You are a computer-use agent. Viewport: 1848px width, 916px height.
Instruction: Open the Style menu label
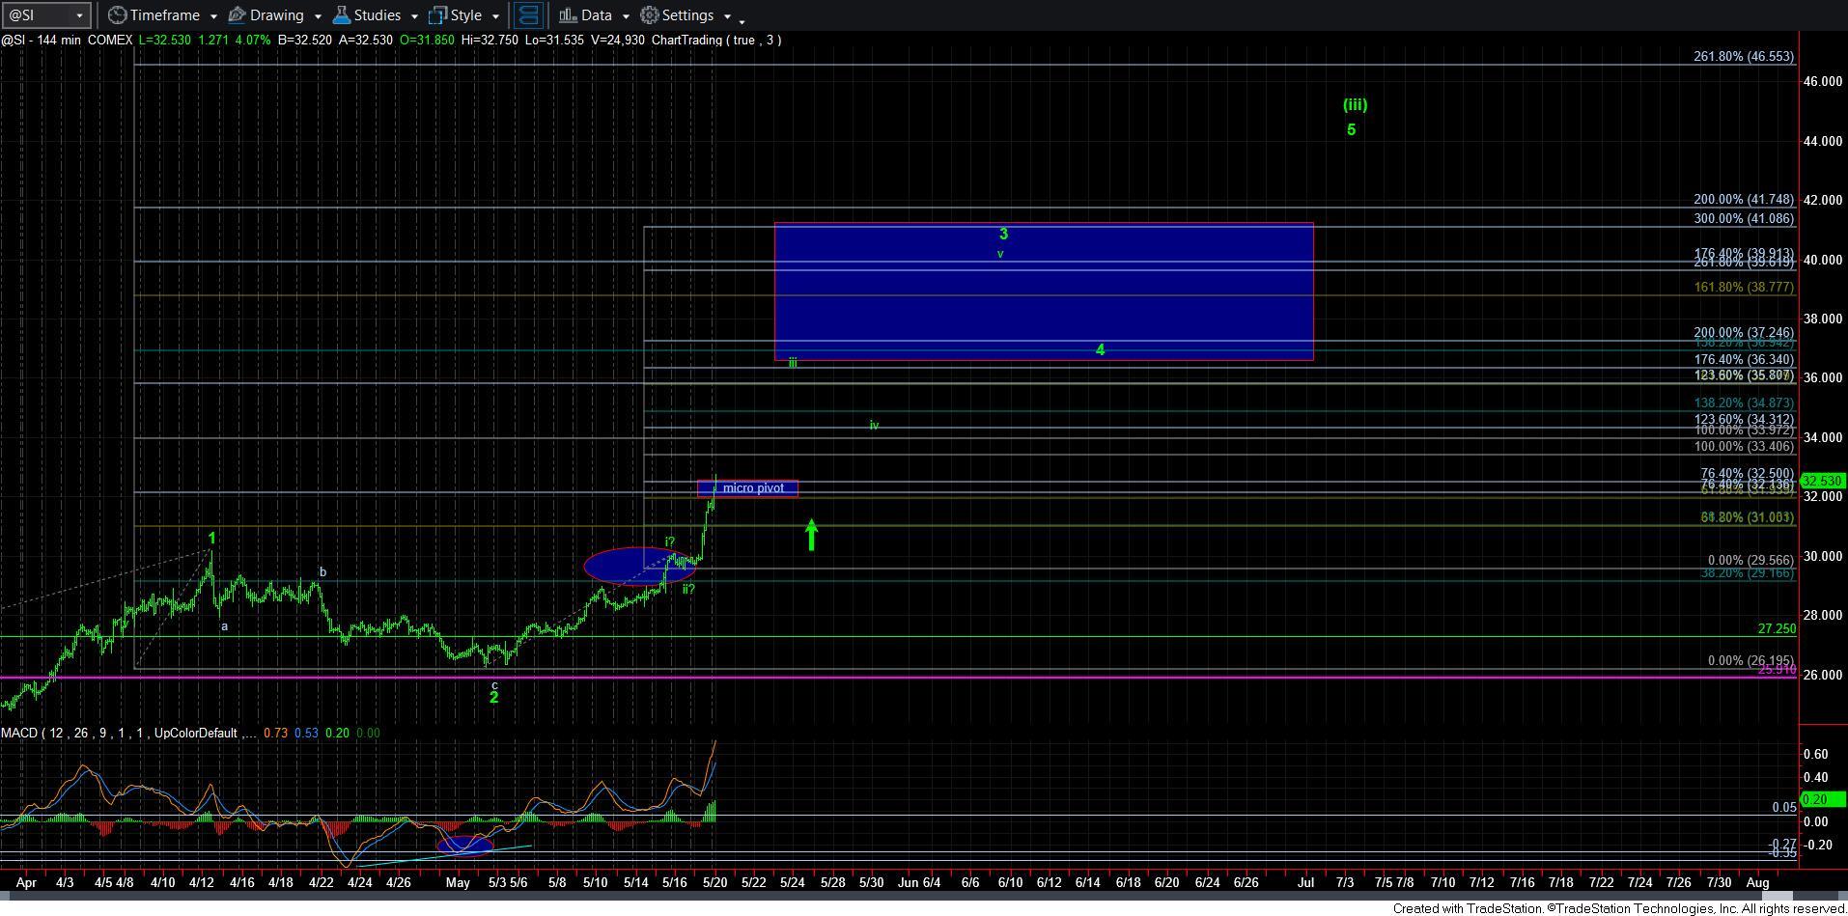coord(465,15)
